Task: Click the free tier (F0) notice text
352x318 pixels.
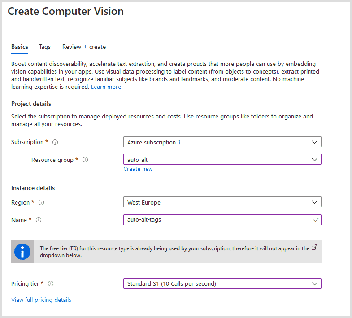Action: pos(174,252)
